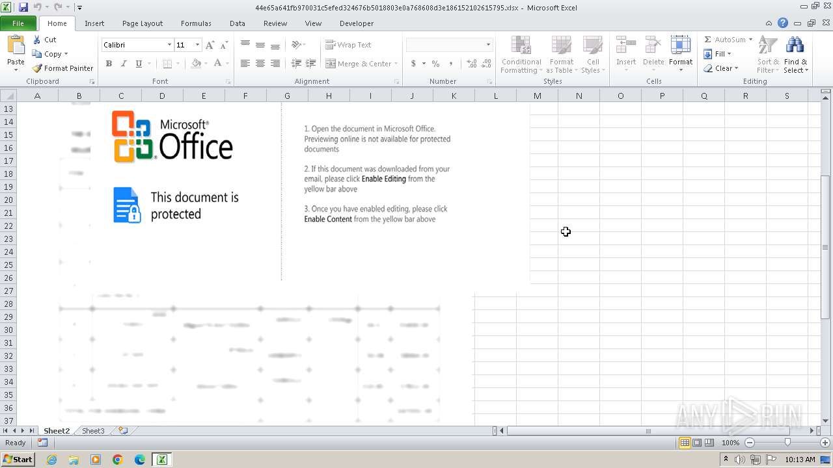Screen dimensions: 833x468
Task: Open the File tab
Action: tap(18, 23)
